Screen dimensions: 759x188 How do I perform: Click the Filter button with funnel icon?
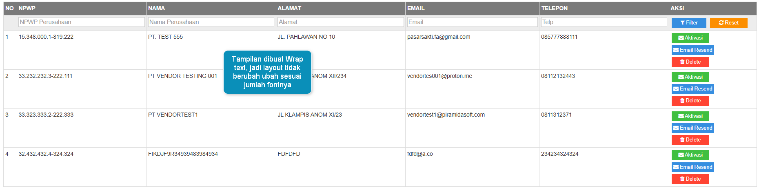pyautogui.click(x=688, y=23)
